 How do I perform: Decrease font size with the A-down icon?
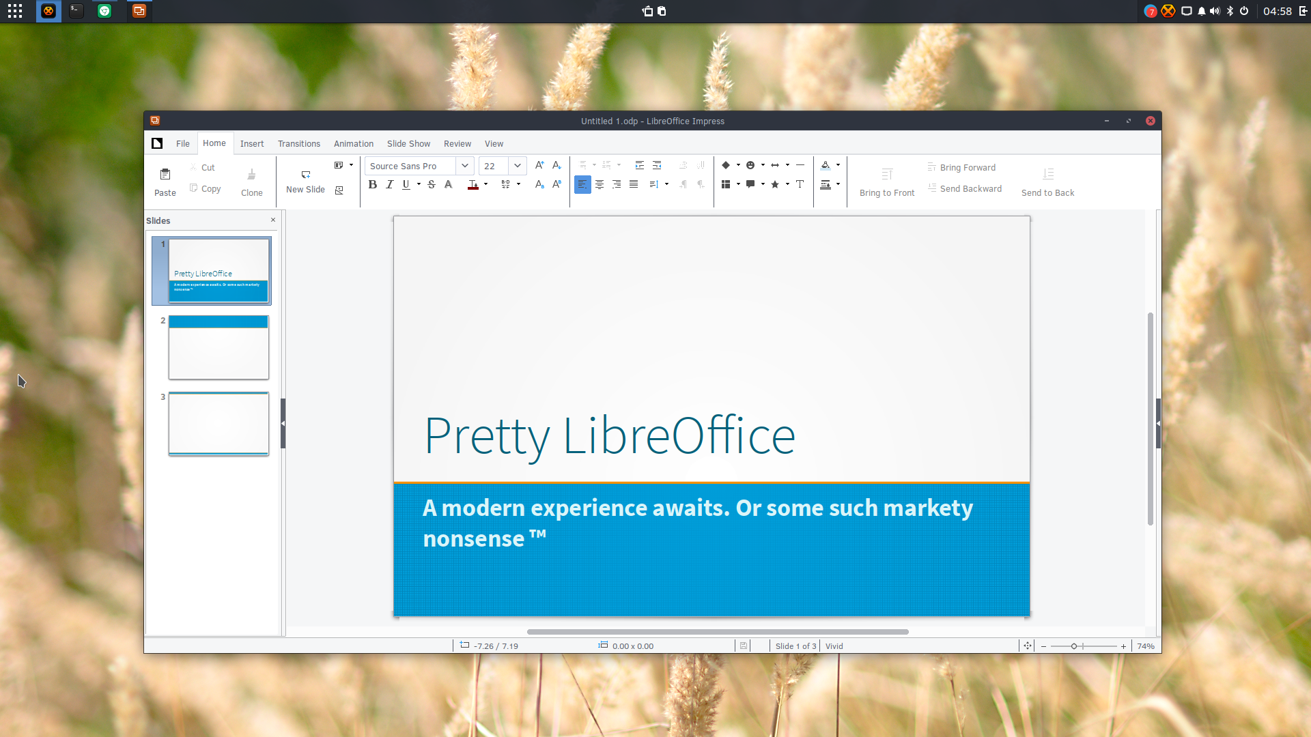pos(556,165)
